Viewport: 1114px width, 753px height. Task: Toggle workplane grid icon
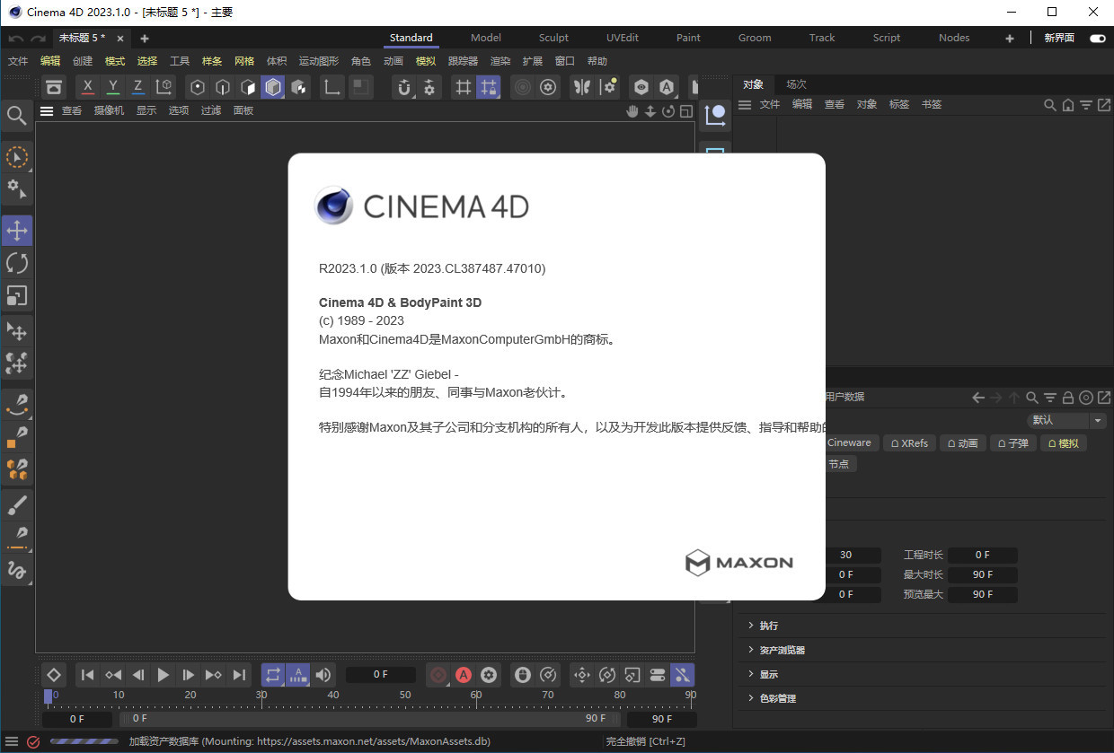(464, 87)
